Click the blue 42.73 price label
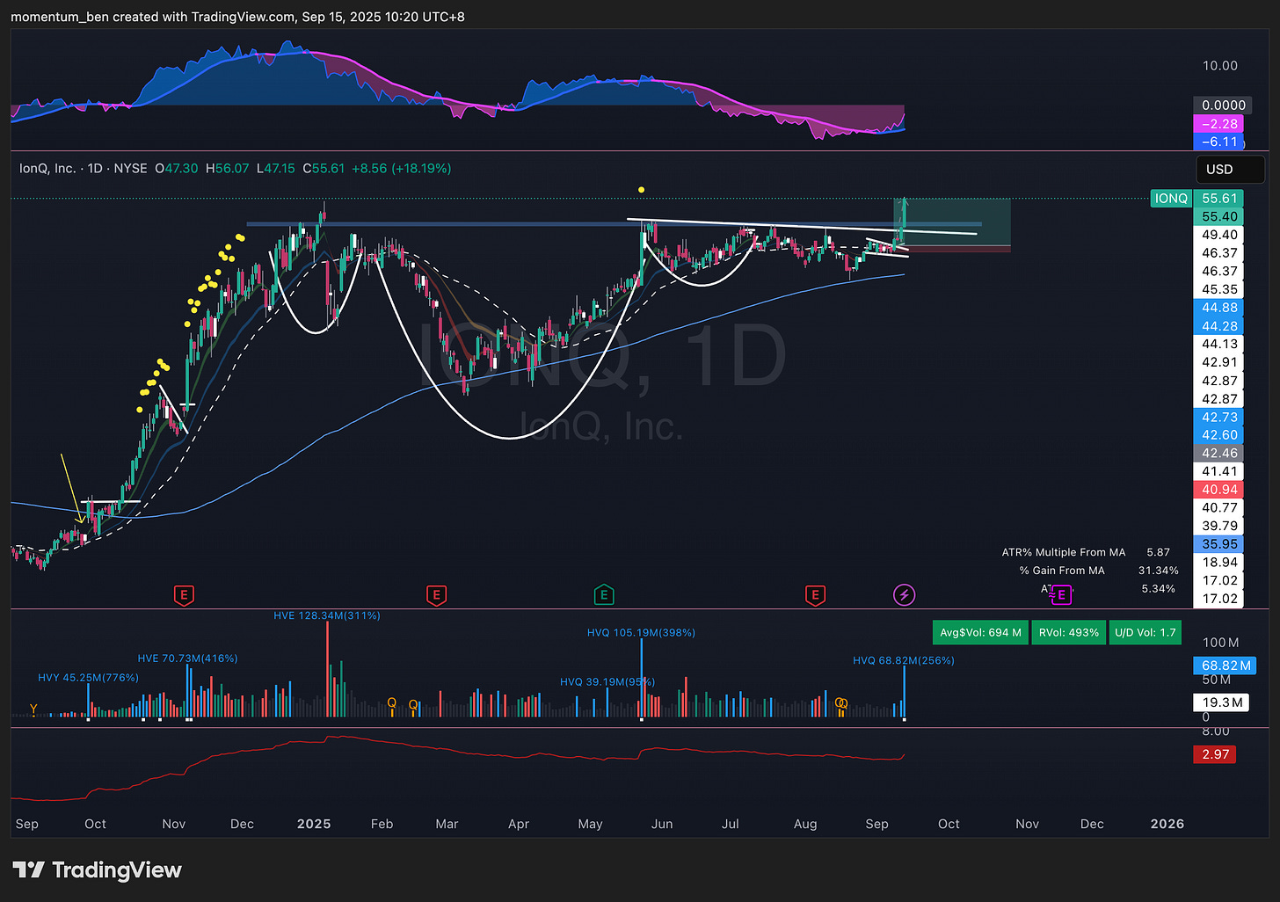The image size is (1280, 902). pos(1219,417)
